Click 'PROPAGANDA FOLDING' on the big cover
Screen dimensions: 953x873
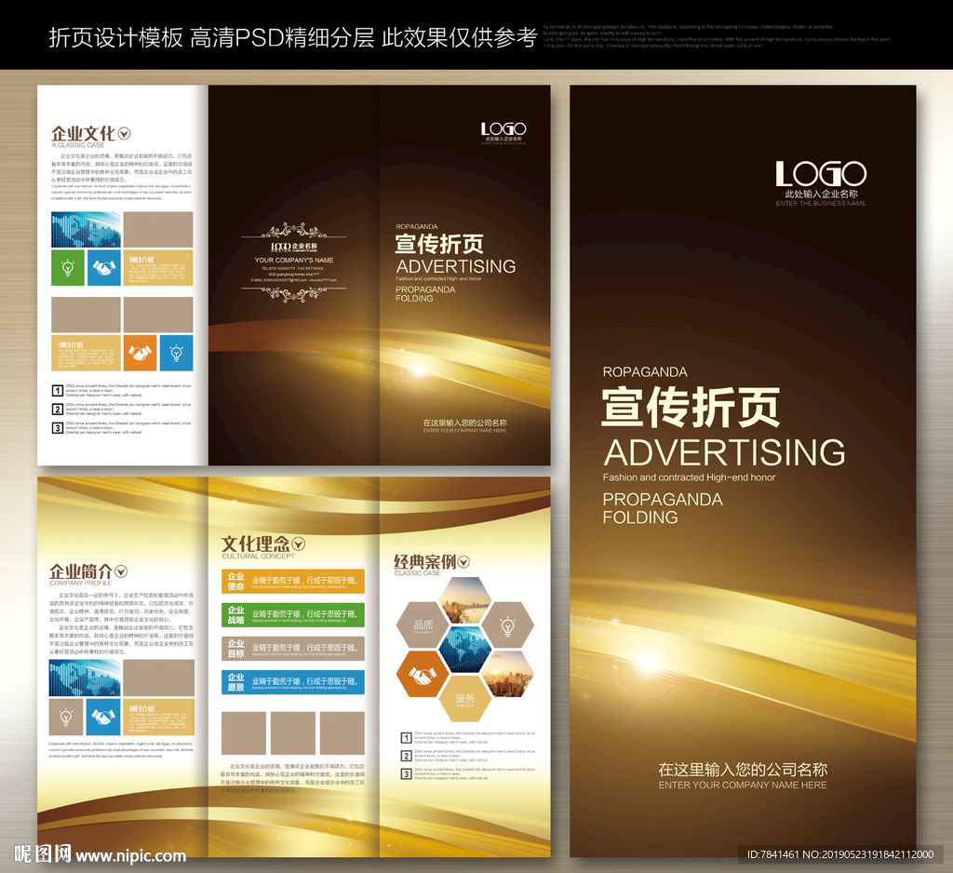[x=663, y=508]
